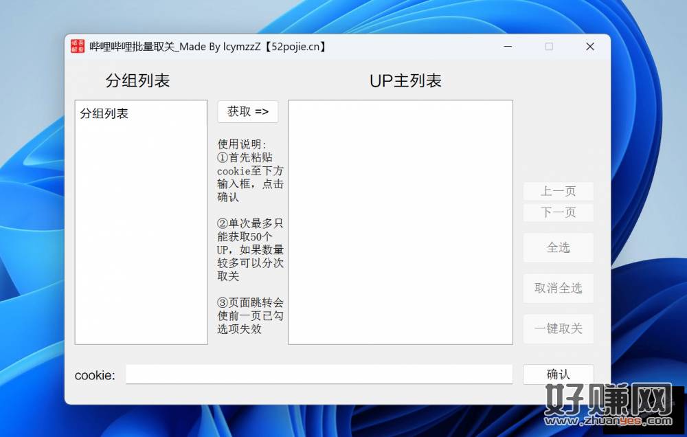The image size is (687, 437).
Task: Select the 分组列表 item in left list
Action: [x=104, y=114]
